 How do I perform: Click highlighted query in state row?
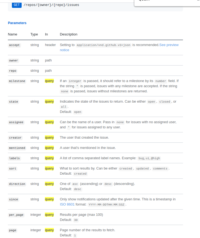pyautogui.click(x=49, y=102)
